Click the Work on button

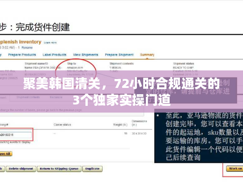point(234,169)
